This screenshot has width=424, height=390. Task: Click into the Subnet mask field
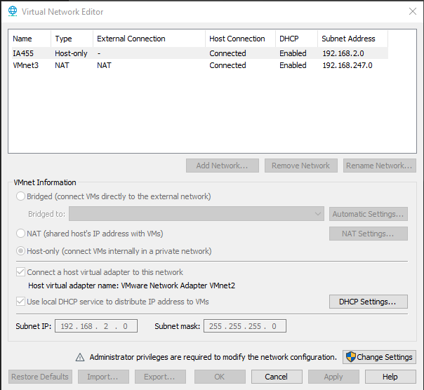click(245, 326)
